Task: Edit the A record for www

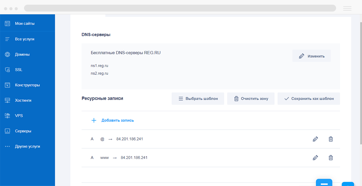Action: 316,158
